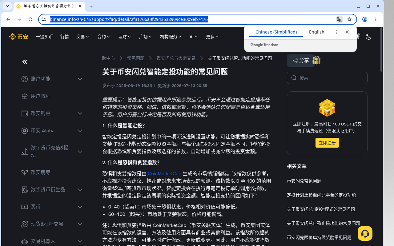Image resolution: width=394 pixels, height=246 pixels.
Task: Open the 交易 navigation dropdown
Action: (x=83, y=37)
